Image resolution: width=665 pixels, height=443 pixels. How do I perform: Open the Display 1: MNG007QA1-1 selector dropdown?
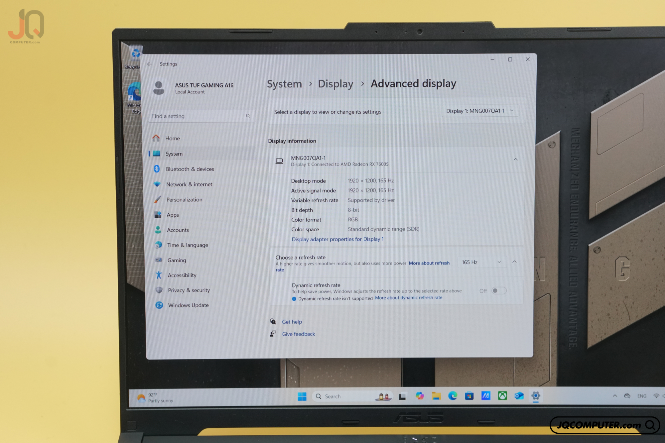tap(480, 111)
